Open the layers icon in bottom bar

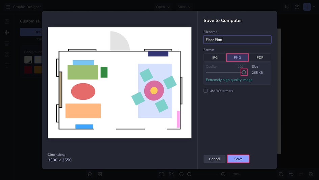tap(90, 174)
